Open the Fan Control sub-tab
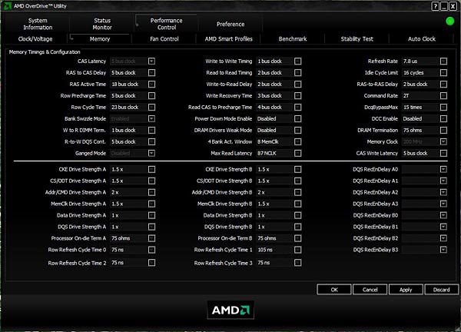Image resolution: width=461 pixels, height=332 pixels. [164, 39]
